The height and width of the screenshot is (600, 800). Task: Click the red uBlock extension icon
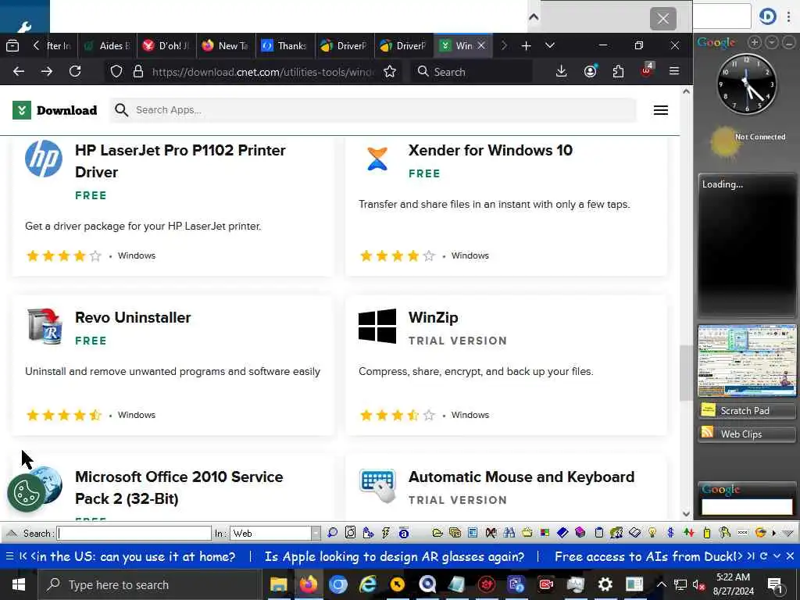(646, 70)
